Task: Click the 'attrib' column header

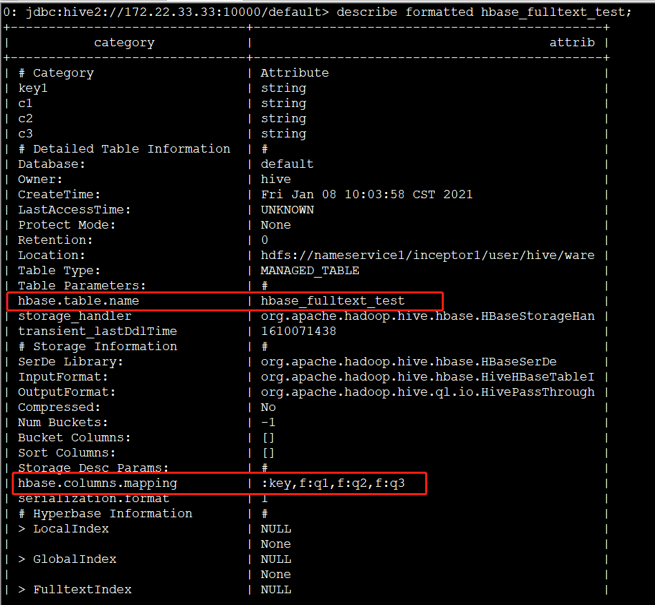Action: pyautogui.click(x=571, y=43)
